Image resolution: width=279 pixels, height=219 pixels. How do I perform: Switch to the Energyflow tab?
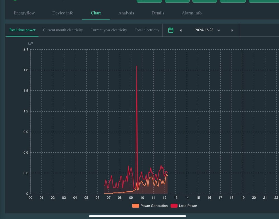pyautogui.click(x=24, y=13)
